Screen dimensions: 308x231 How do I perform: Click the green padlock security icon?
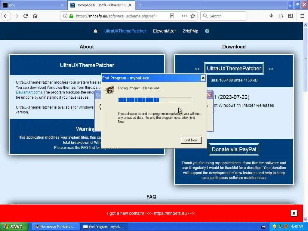point(71,16)
